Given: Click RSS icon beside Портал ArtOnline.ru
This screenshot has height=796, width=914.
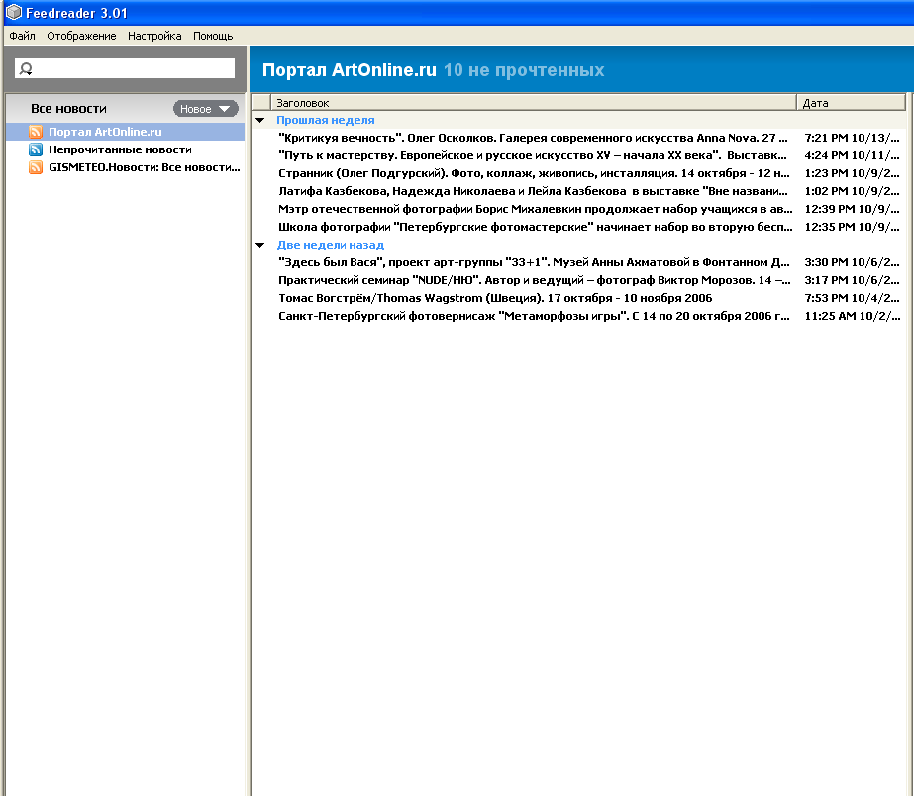Looking at the screenshot, I should 36,132.
